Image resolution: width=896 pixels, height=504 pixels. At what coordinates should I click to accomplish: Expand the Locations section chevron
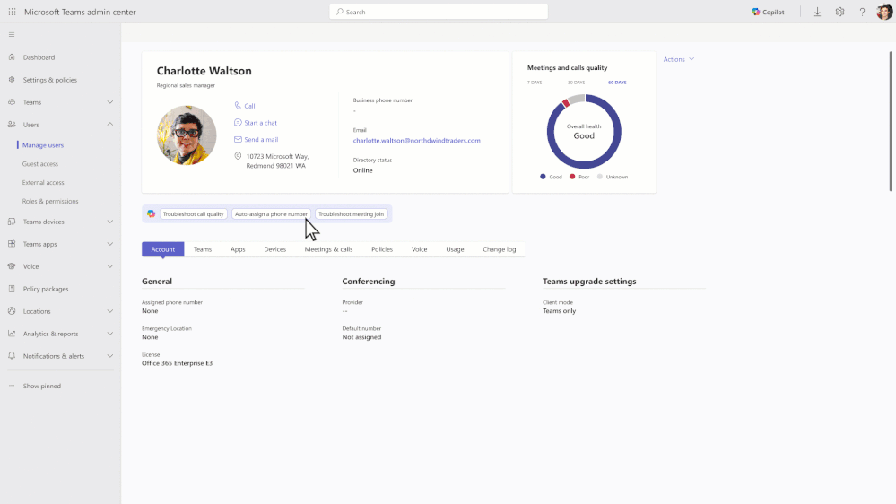109,311
